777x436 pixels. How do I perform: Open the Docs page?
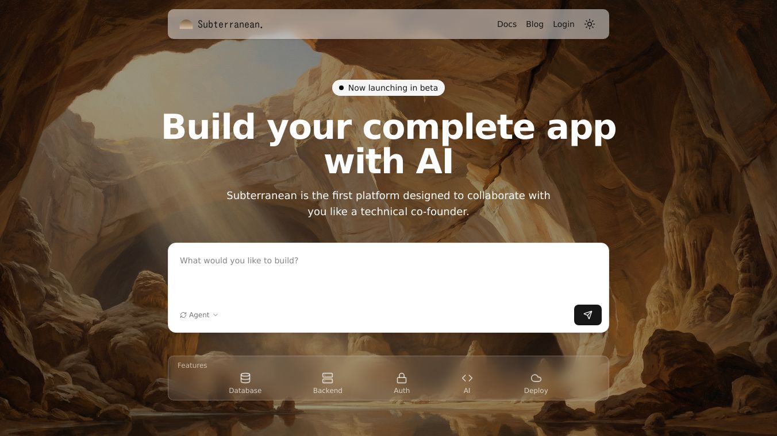507,24
